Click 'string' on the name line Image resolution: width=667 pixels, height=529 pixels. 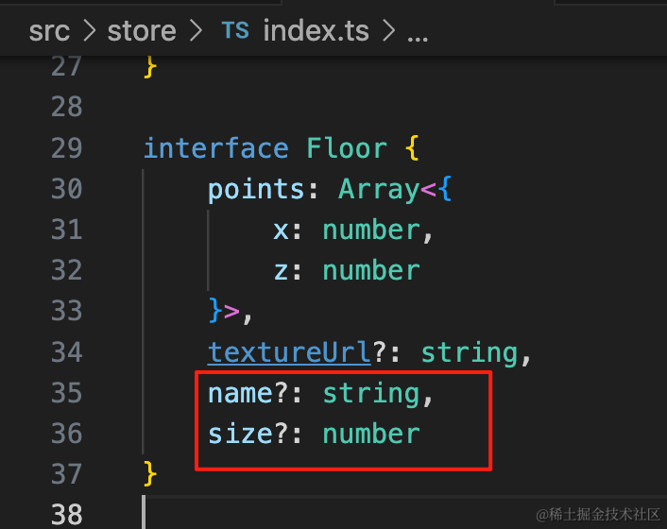[371, 394]
